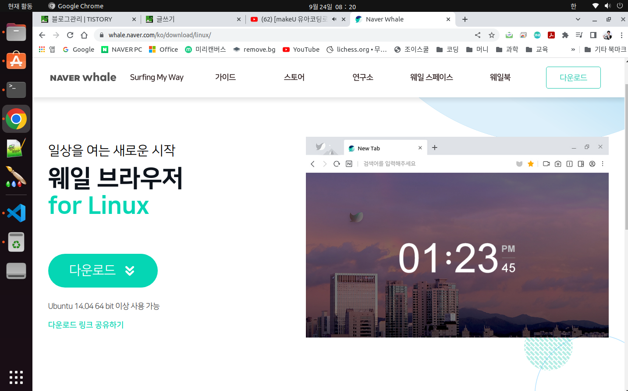Click the 다운로드 링크 공유하기 link
Viewport: 628px width, 391px height.
(x=86, y=325)
